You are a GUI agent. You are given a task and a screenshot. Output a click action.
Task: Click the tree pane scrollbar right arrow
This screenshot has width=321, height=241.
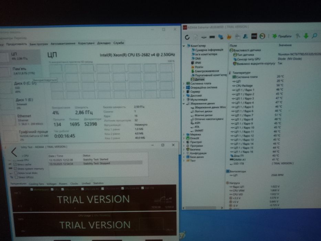(x=222, y=208)
